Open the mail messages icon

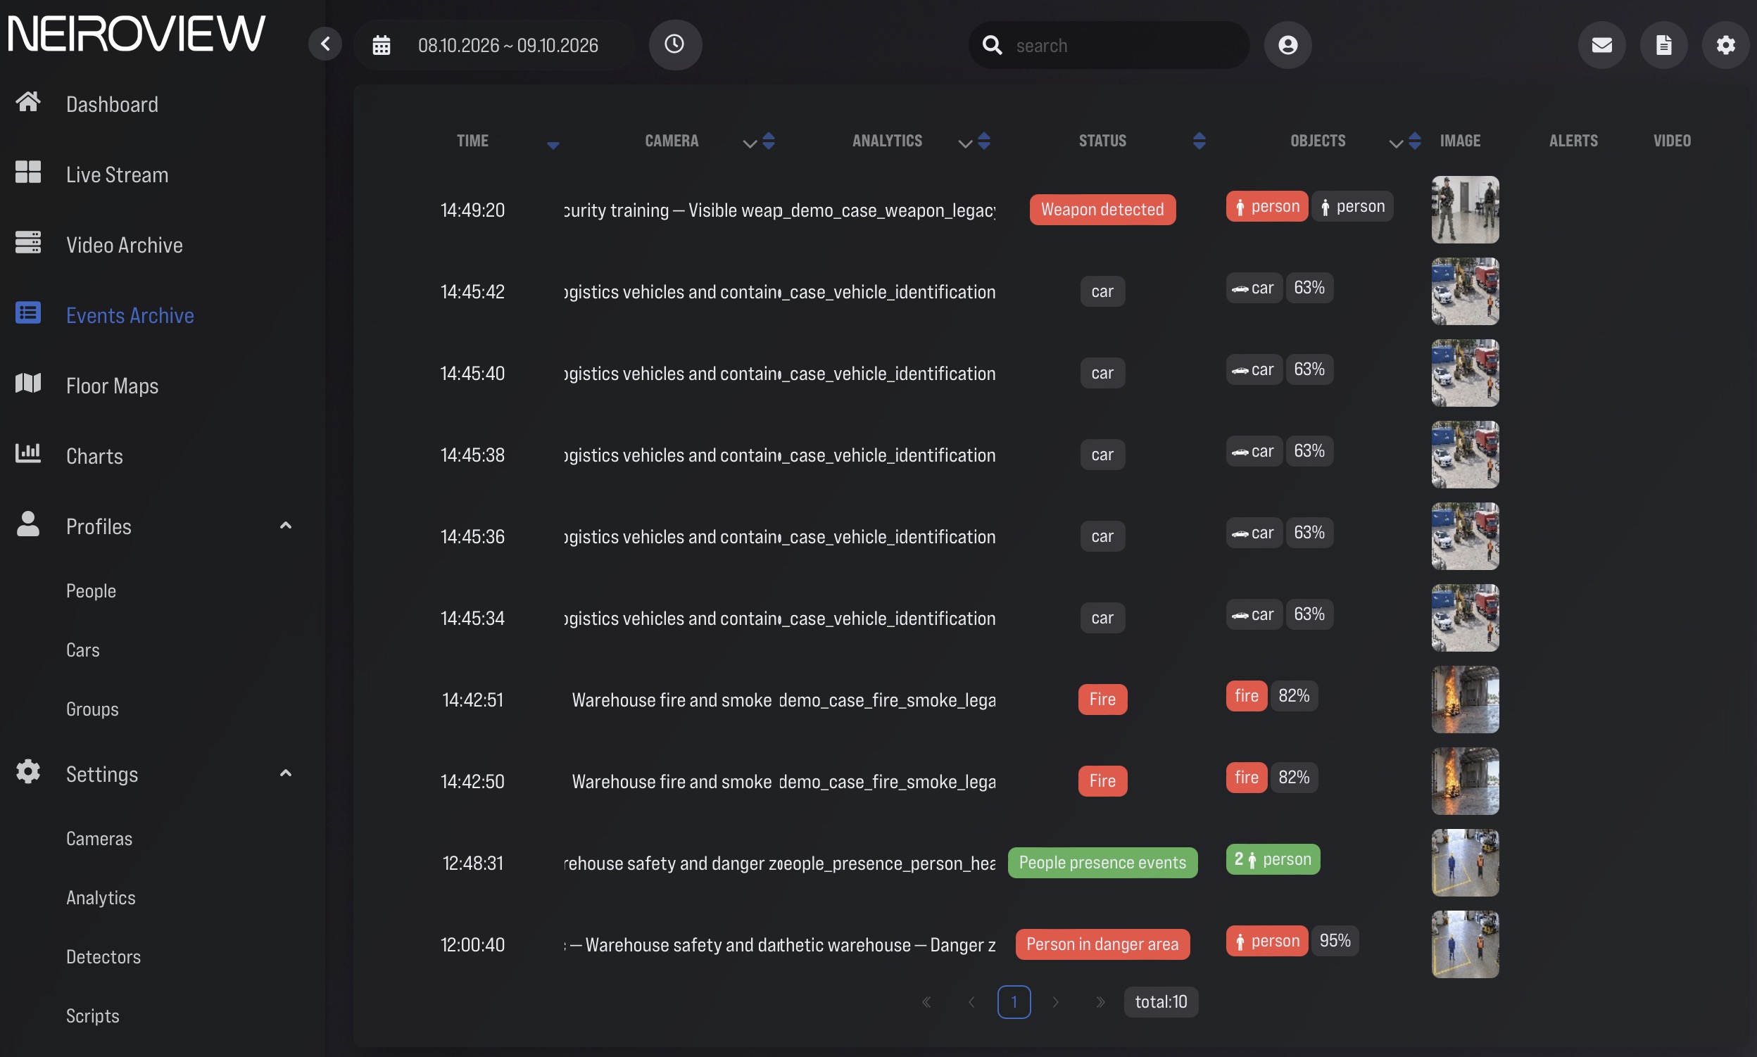[x=1601, y=45]
